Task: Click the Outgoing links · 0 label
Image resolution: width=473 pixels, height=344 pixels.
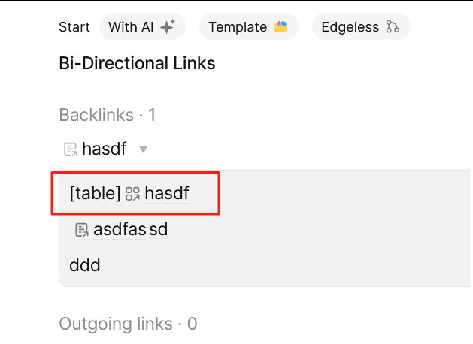Action: 128,324
